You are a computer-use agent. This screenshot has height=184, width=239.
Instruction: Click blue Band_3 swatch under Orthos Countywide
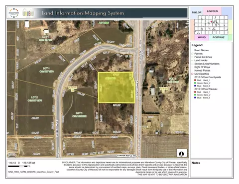(195, 86)
